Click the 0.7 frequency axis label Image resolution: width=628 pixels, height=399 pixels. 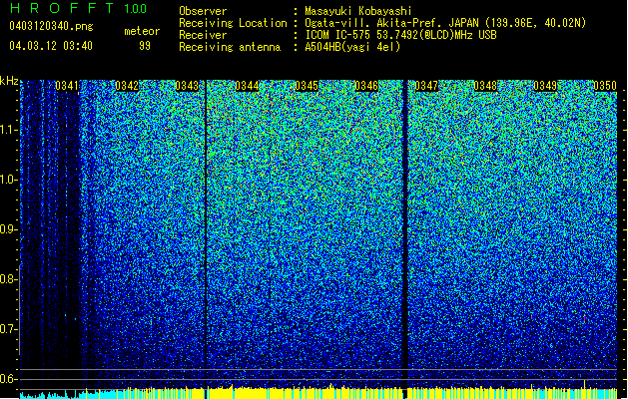[9, 329]
